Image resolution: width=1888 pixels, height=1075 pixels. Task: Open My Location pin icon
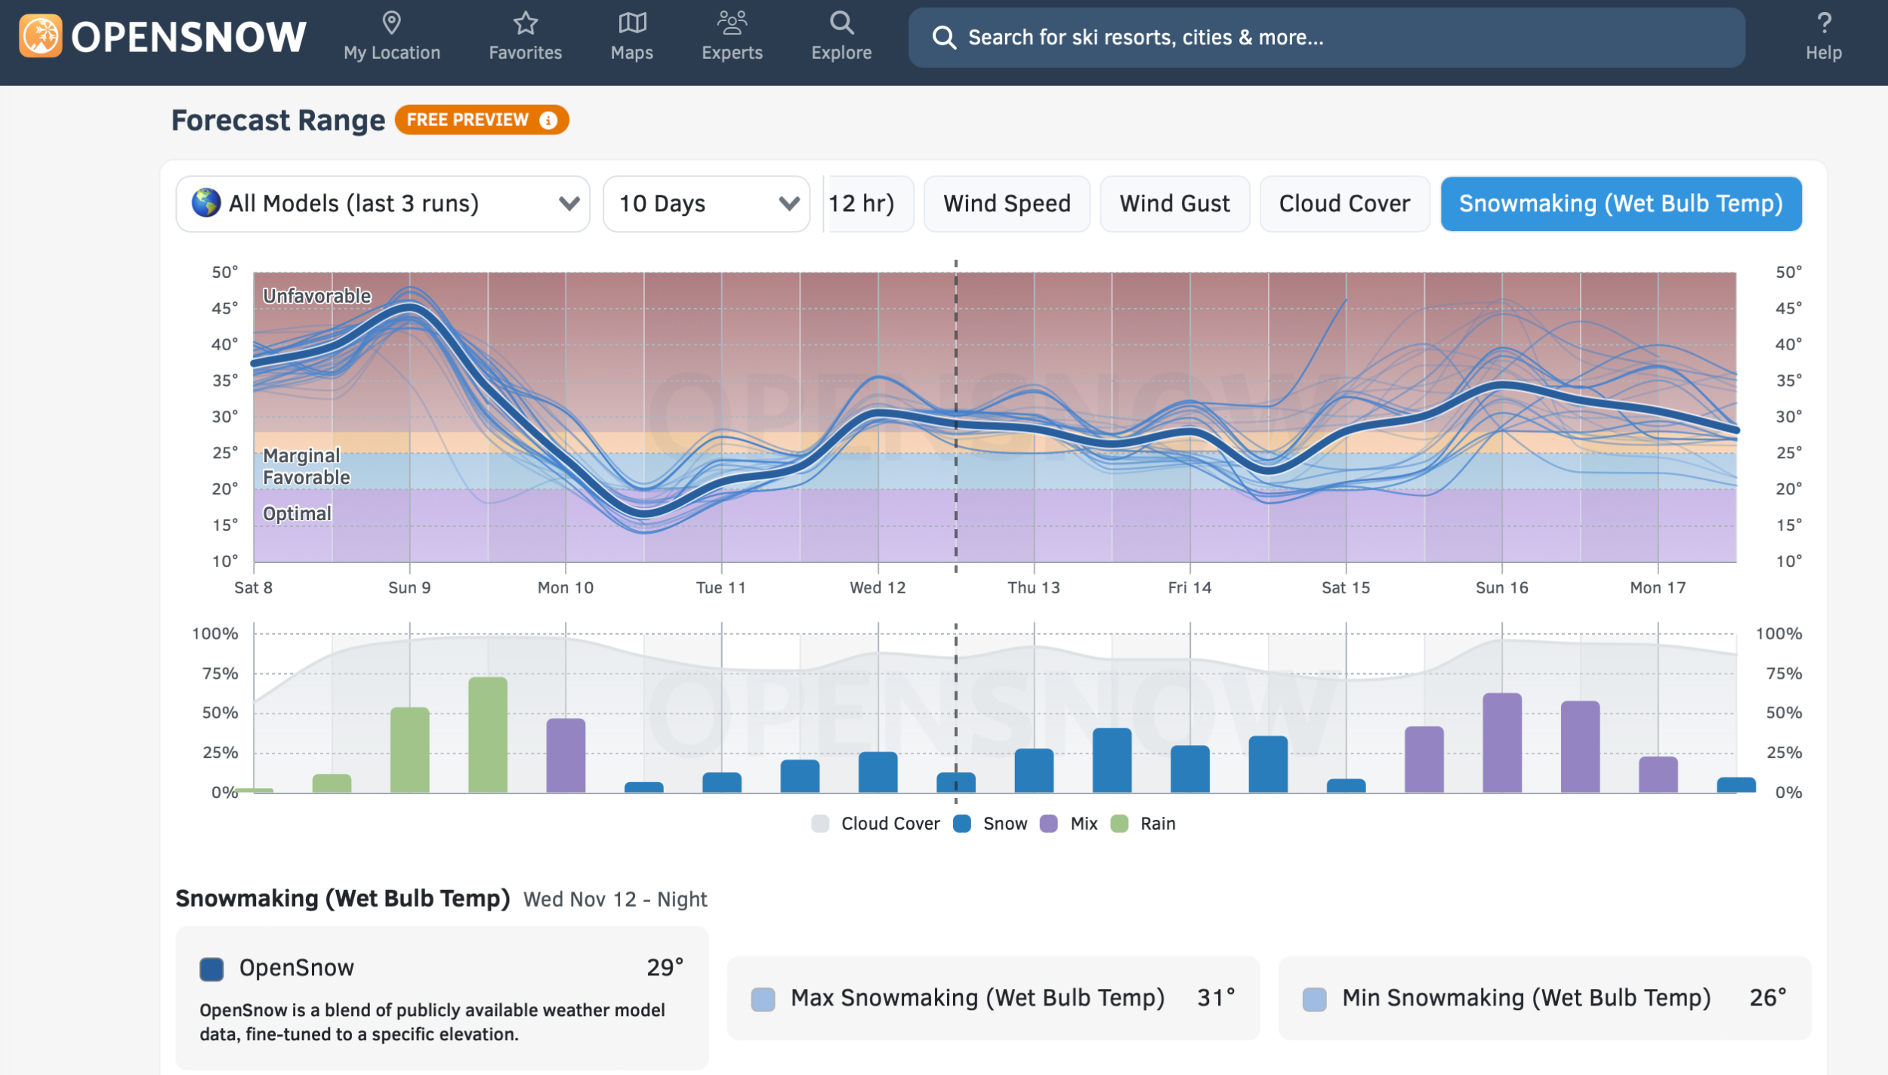tap(391, 23)
